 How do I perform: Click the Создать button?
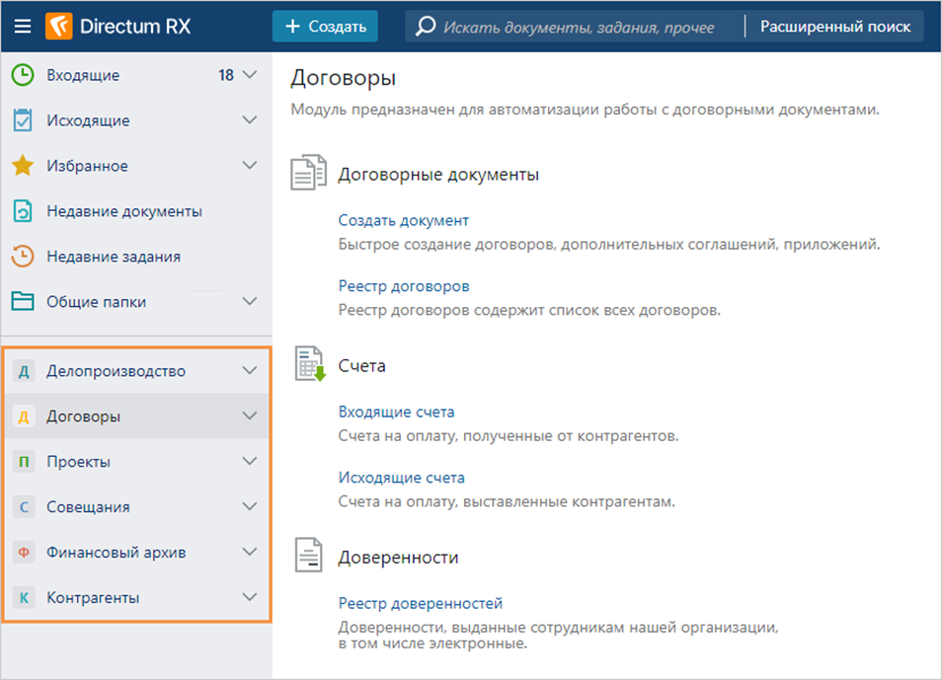tap(325, 27)
